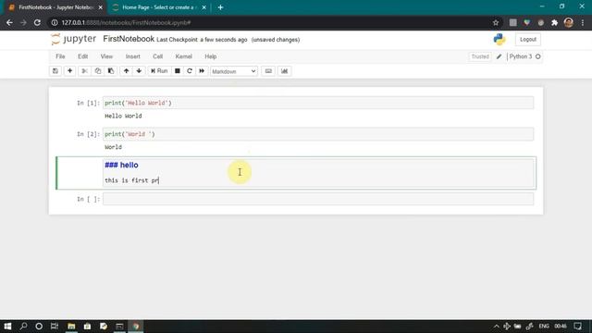This screenshot has height=333, width=592.
Task: Open the Kernel menu
Action: (x=183, y=56)
